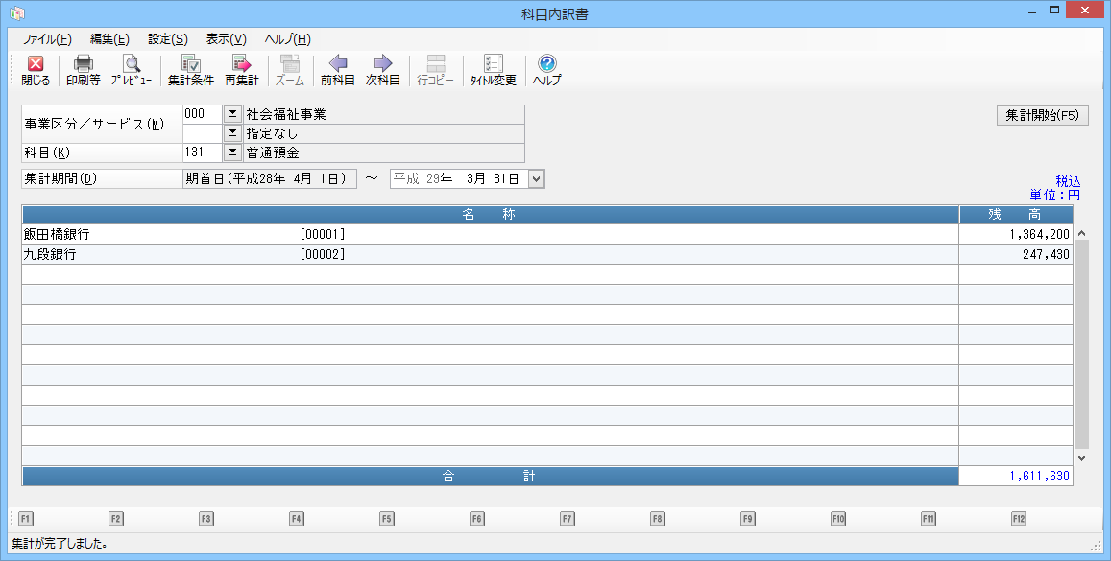Go to previous account with 前科目
Screen dimensions: 1111x561
[338, 70]
